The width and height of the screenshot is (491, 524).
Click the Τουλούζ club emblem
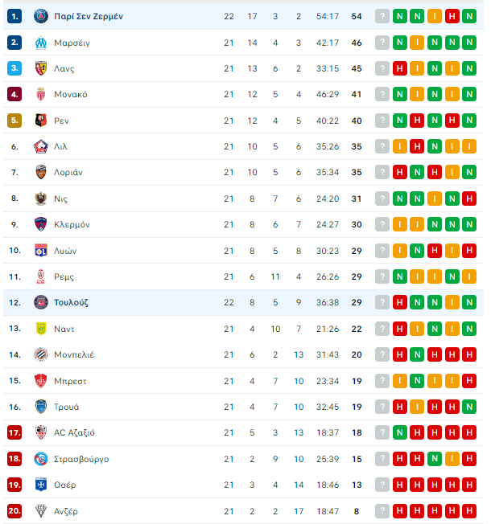pyautogui.click(x=41, y=302)
